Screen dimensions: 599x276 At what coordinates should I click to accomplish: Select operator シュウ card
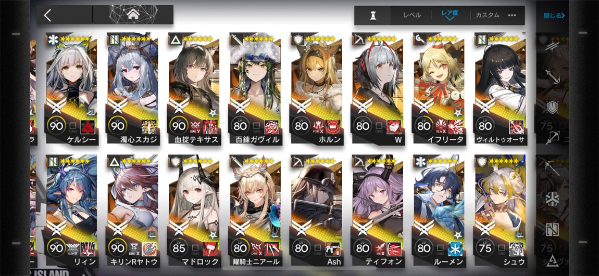[500, 211]
